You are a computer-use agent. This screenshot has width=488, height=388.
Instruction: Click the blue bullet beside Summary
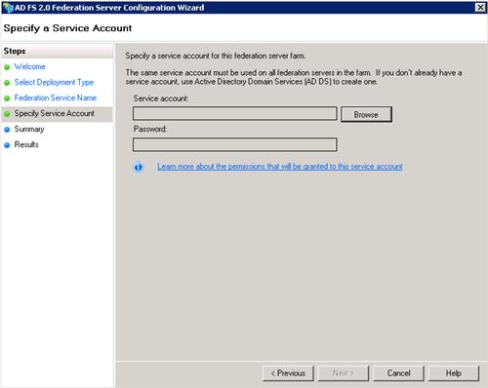[7, 130]
